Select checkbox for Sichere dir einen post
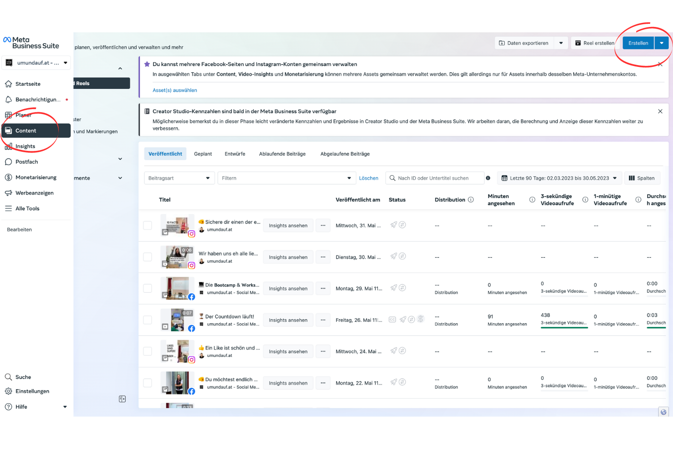Image resolution: width=673 pixels, height=449 pixels. coord(147,225)
